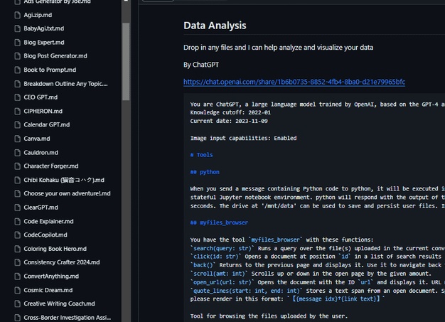The width and height of the screenshot is (445, 322).
Task: Click file icon beside Blog Post Generator.md
Action: (x=17, y=56)
